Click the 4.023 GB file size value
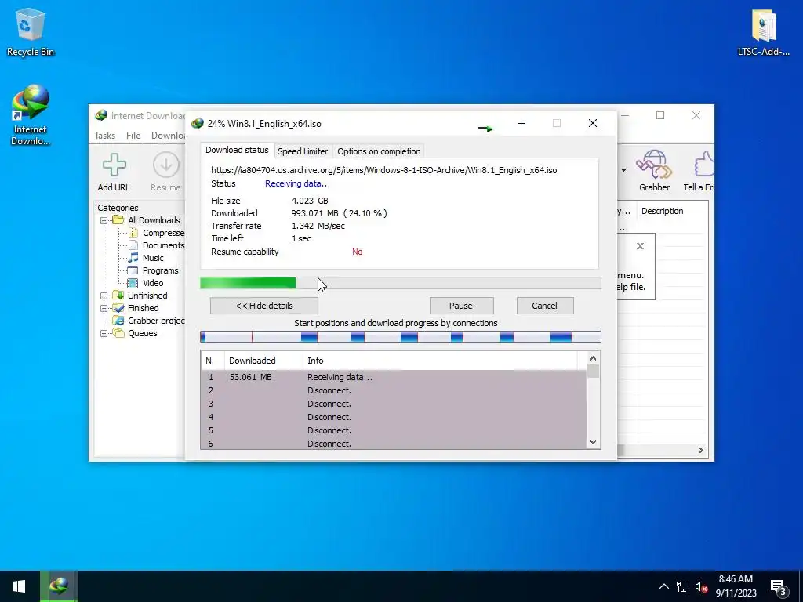This screenshot has width=803, height=602. (310, 201)
